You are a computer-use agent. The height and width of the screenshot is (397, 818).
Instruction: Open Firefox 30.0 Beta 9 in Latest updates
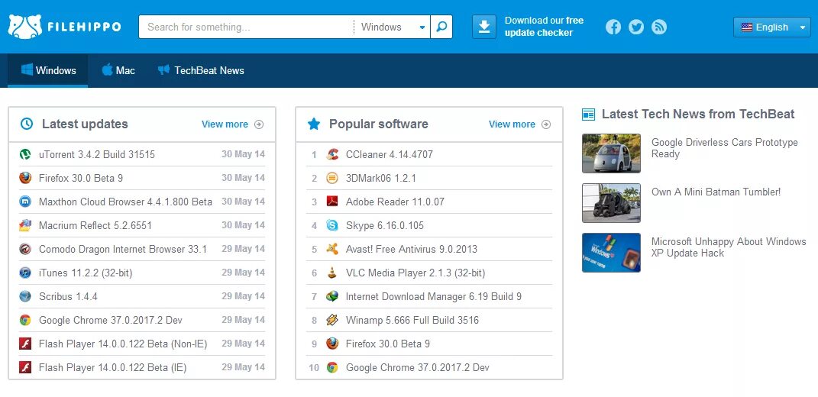[x=81, y=178]
